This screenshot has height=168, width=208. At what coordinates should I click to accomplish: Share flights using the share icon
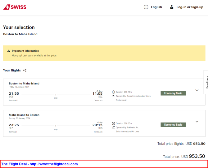pyautogui.click(x=25, y=70)
